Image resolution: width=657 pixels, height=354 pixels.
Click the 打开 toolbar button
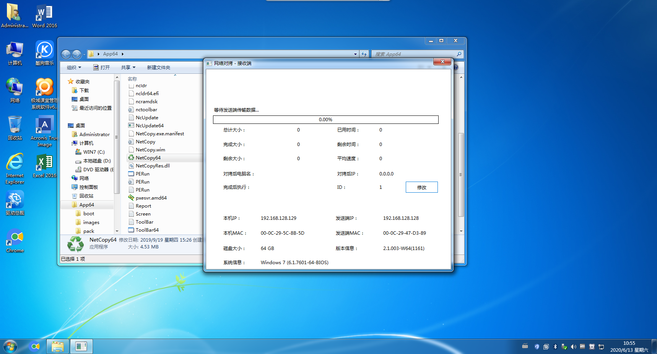click(102, 67)
